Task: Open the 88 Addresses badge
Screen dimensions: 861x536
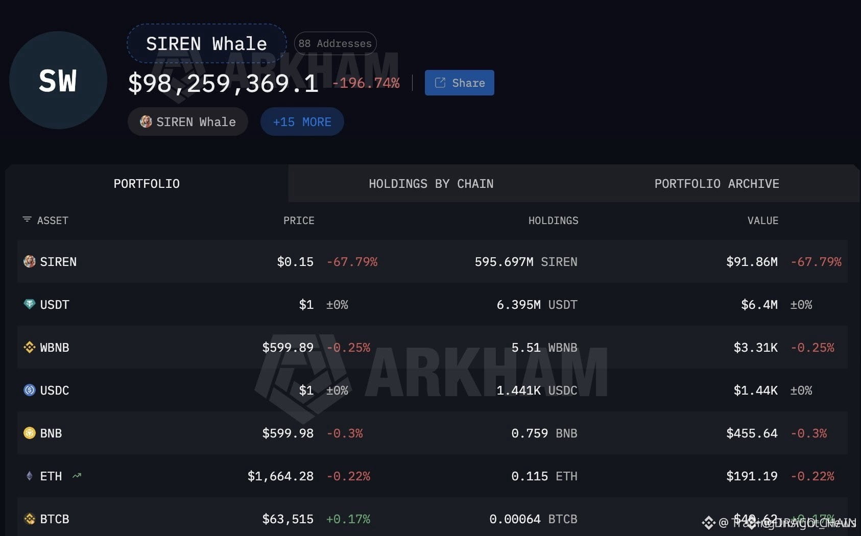Action: pos(335,43)
